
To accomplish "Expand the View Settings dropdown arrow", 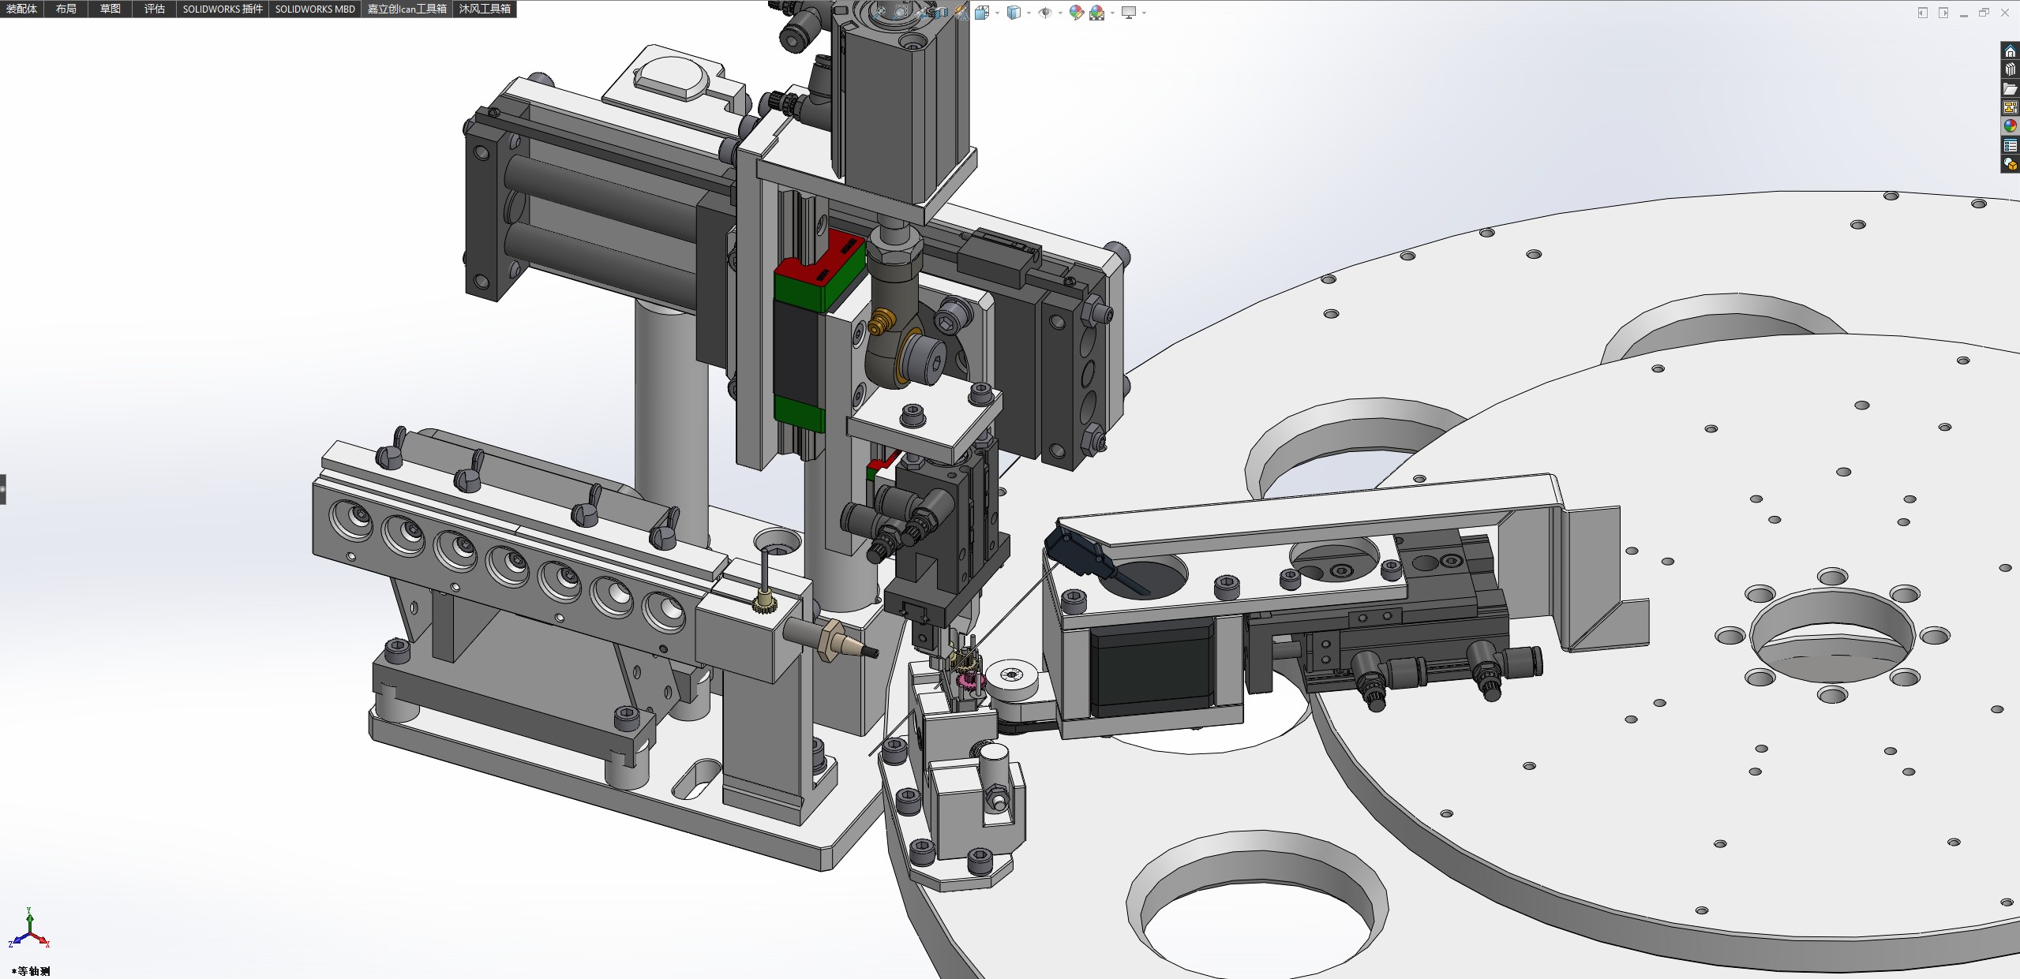I will click(1144, 13).
